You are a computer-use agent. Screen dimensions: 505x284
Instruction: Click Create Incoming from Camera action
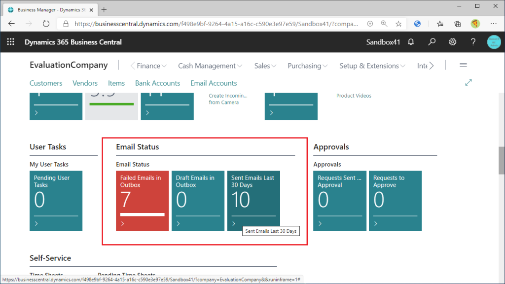coord(228,99)
